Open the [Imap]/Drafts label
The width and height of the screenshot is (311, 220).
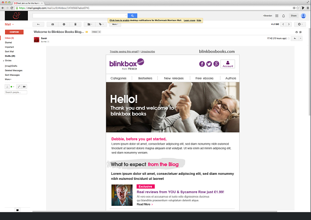click(11, 66)
